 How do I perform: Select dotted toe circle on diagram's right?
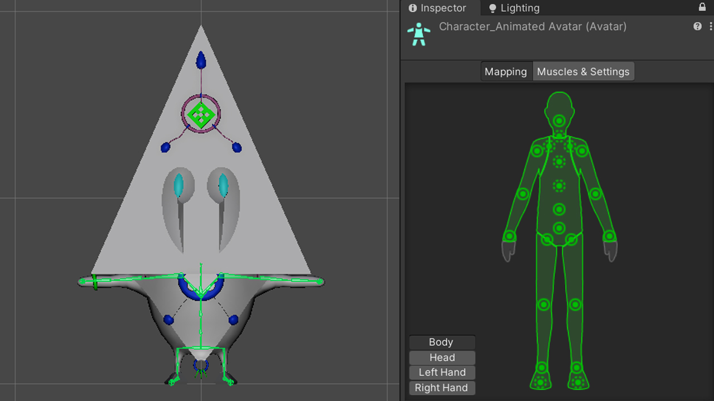[578, 382]
